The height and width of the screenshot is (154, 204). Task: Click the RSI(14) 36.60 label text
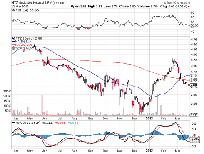27,10
